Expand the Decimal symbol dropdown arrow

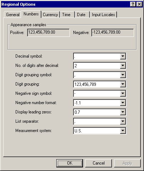[123, 56]
